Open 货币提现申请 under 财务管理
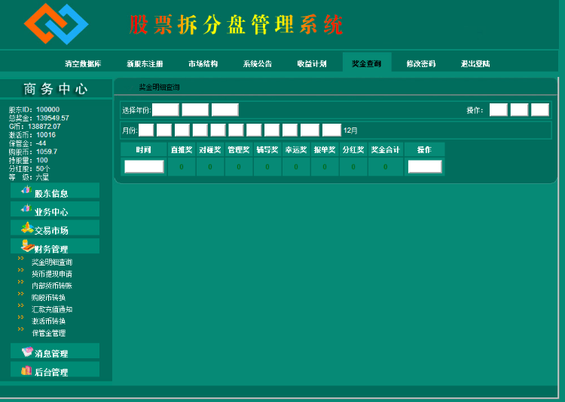Image resolution: width=565 pixels, height=402 pixels. 52,275
